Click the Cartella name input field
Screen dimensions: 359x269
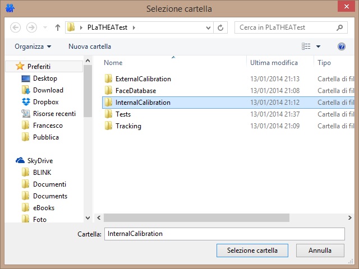click(x=224, y=234)
